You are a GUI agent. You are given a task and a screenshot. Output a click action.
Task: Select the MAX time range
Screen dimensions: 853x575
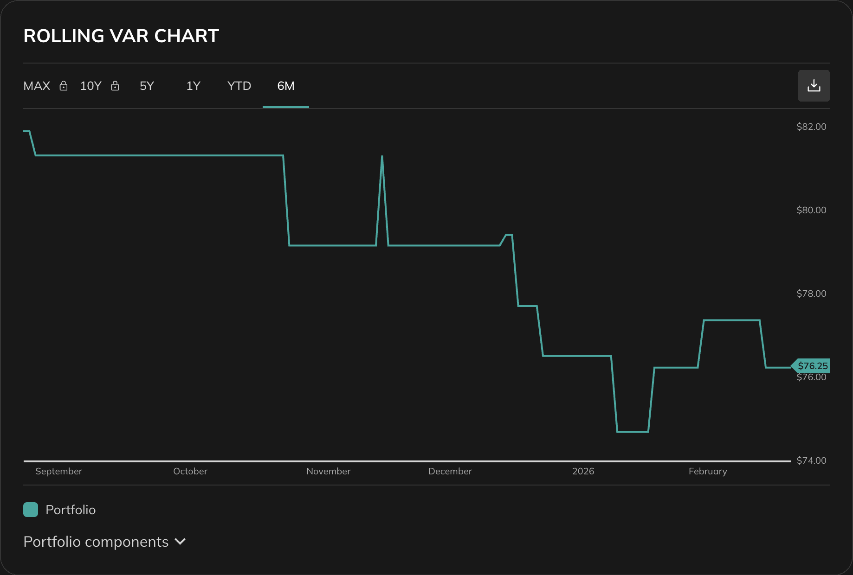[x=37, y=86]
